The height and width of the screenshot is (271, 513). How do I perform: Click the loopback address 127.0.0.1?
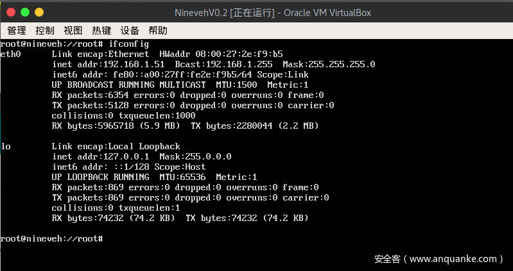pos(128,156)
